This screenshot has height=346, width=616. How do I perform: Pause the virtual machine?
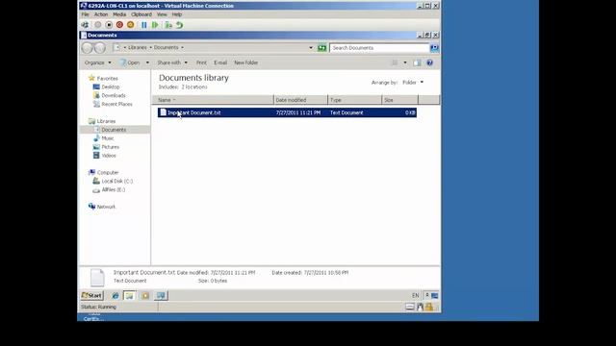(x=144, y=25)
